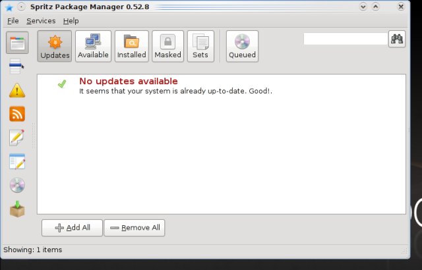Show Installed packages
This screenshot has width=422, height=270.
[132, 46]
